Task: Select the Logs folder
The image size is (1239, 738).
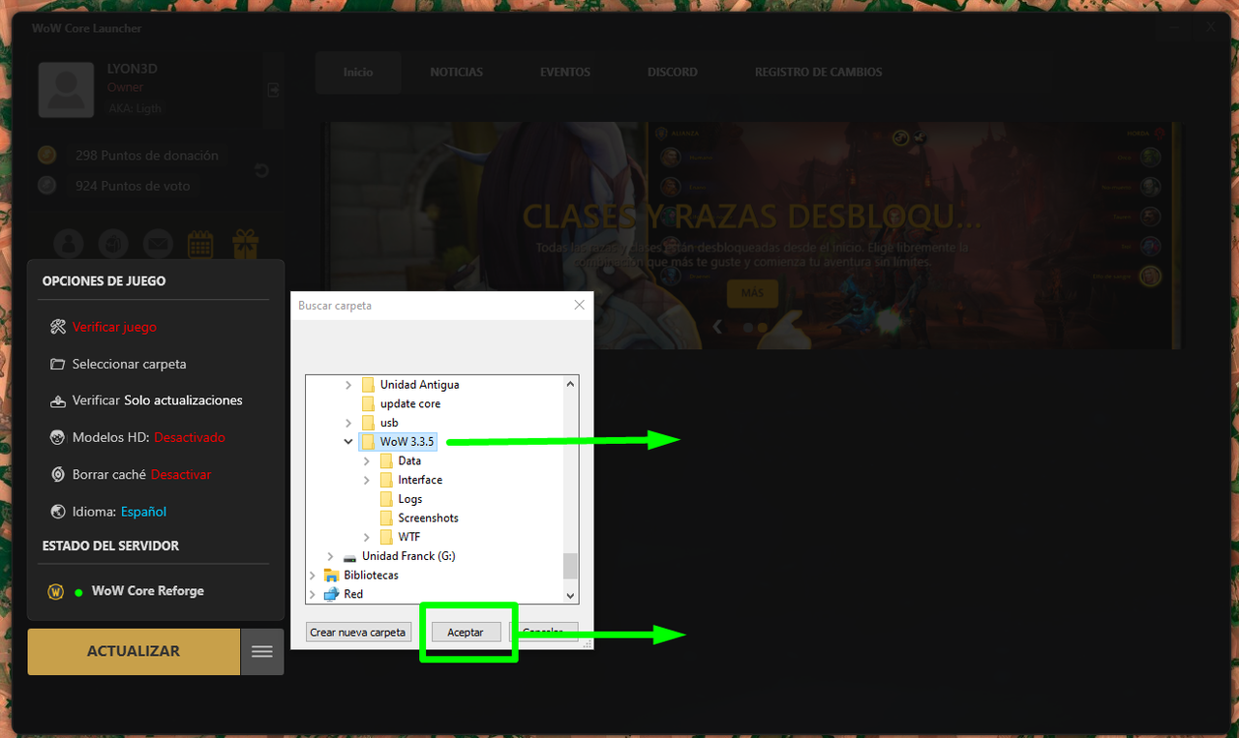Action: (410, 499)
